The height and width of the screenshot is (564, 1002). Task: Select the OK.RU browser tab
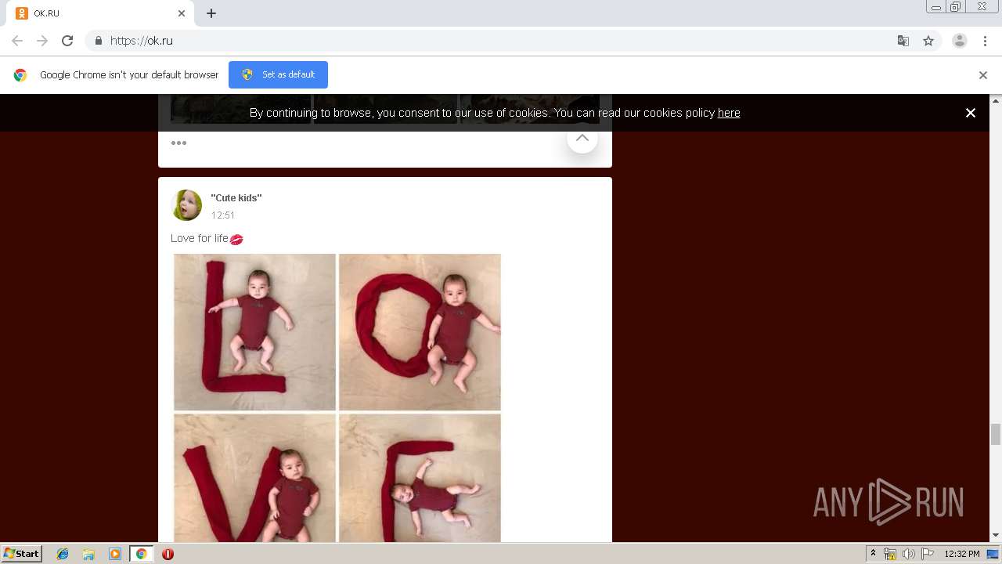coord(102,13)
